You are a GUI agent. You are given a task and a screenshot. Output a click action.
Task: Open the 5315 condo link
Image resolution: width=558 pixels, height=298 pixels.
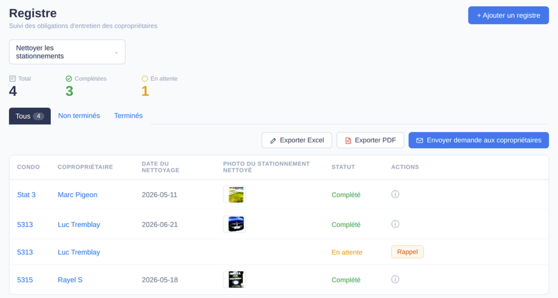[25, 280]
